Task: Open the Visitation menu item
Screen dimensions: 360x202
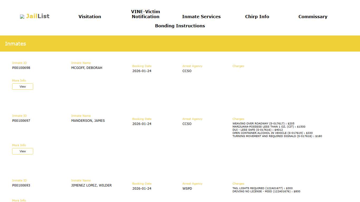Action: tap(90, 17)
